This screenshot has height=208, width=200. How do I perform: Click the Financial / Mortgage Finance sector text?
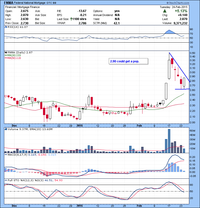coord(22,7)
